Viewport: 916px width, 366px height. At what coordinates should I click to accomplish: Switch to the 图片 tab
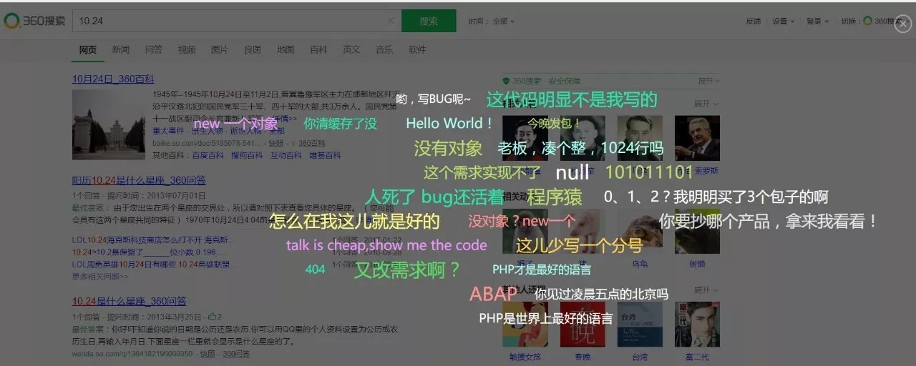coord(220,50)
